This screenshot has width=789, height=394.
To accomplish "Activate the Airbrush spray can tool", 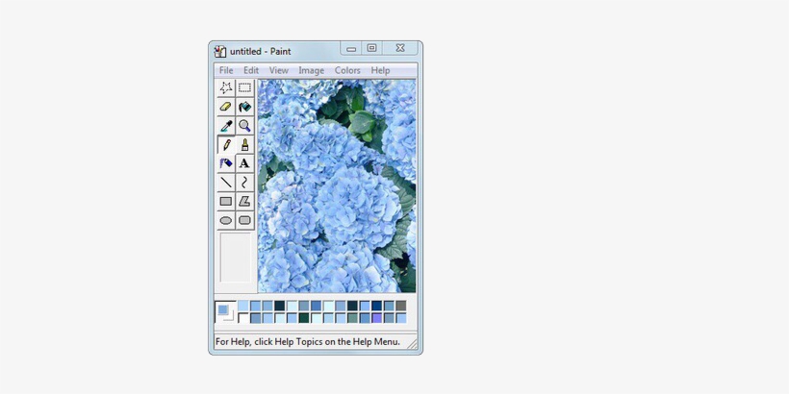I will tap(226, 163).
